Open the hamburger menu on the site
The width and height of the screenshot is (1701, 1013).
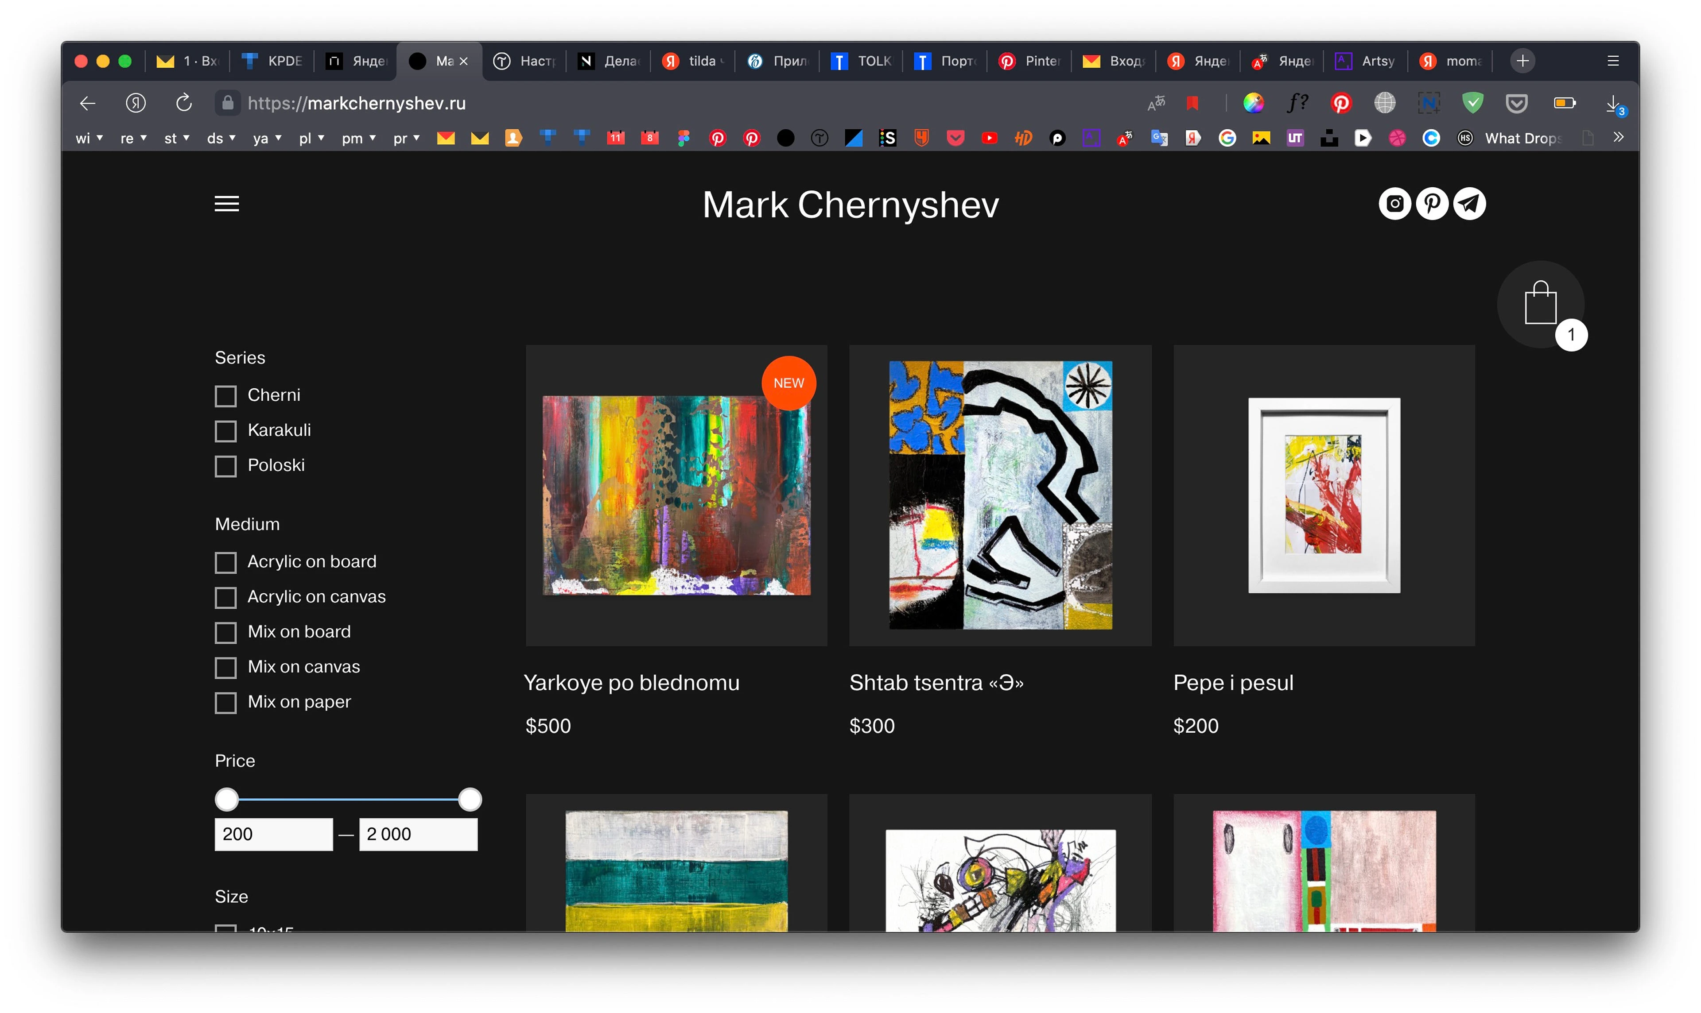[227, 203]
